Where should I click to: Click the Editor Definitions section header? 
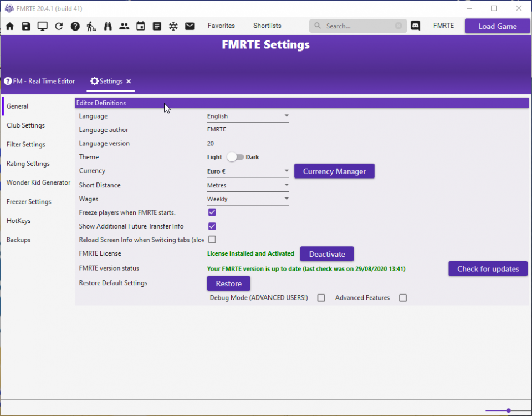(301, 103)
